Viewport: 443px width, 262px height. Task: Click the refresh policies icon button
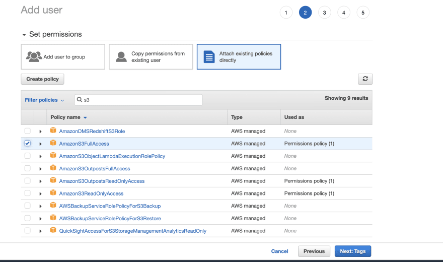pyautogui.click(x=365, y=79)
